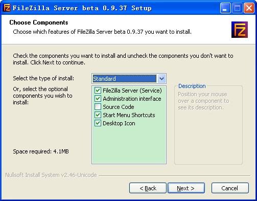This screenshot has width=257, height=201.
Task: Click 'Nullsoft Install System v2.46-Unicode' text
Action: coord(51,175)
